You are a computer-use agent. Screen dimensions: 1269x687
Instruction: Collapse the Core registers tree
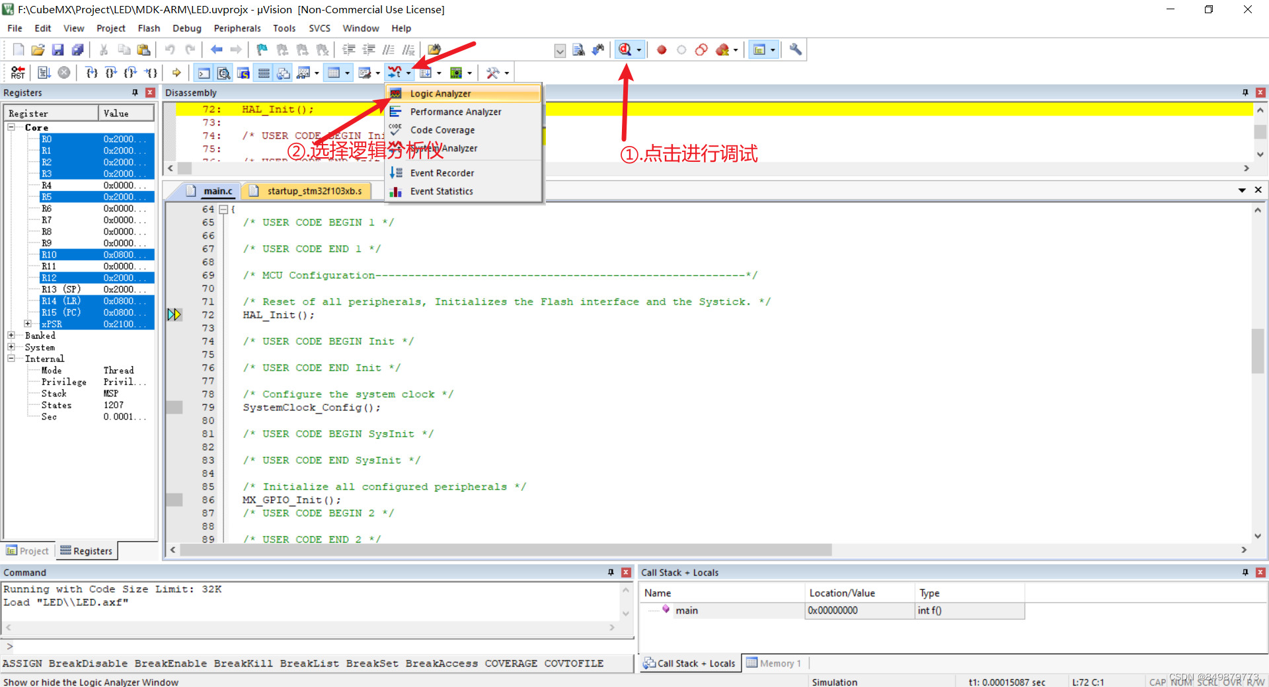click(11, 127)
